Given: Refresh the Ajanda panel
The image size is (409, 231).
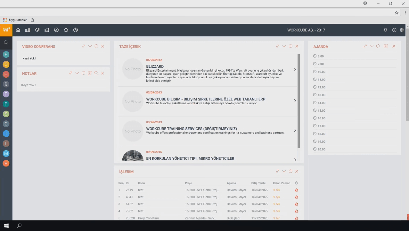Looking at the screenshot, I should pyautogui.click(x=378, y=46).
